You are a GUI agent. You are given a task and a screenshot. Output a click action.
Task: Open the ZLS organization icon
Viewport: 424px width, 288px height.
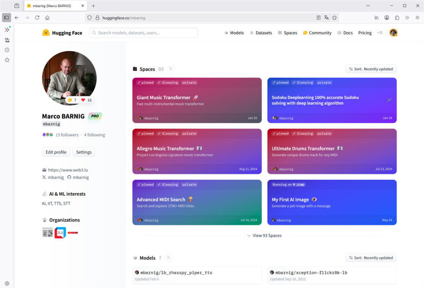tap(60, 233)
